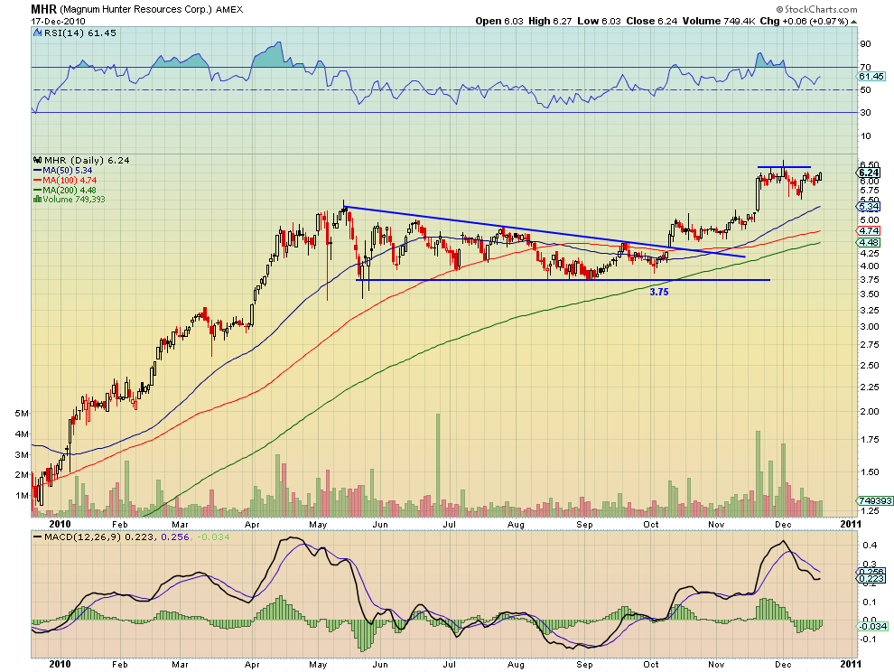Click the 749393 volume tag on right axis
Image resolution: width=894 pixels, height=672 pixels.
click(875, 500)
